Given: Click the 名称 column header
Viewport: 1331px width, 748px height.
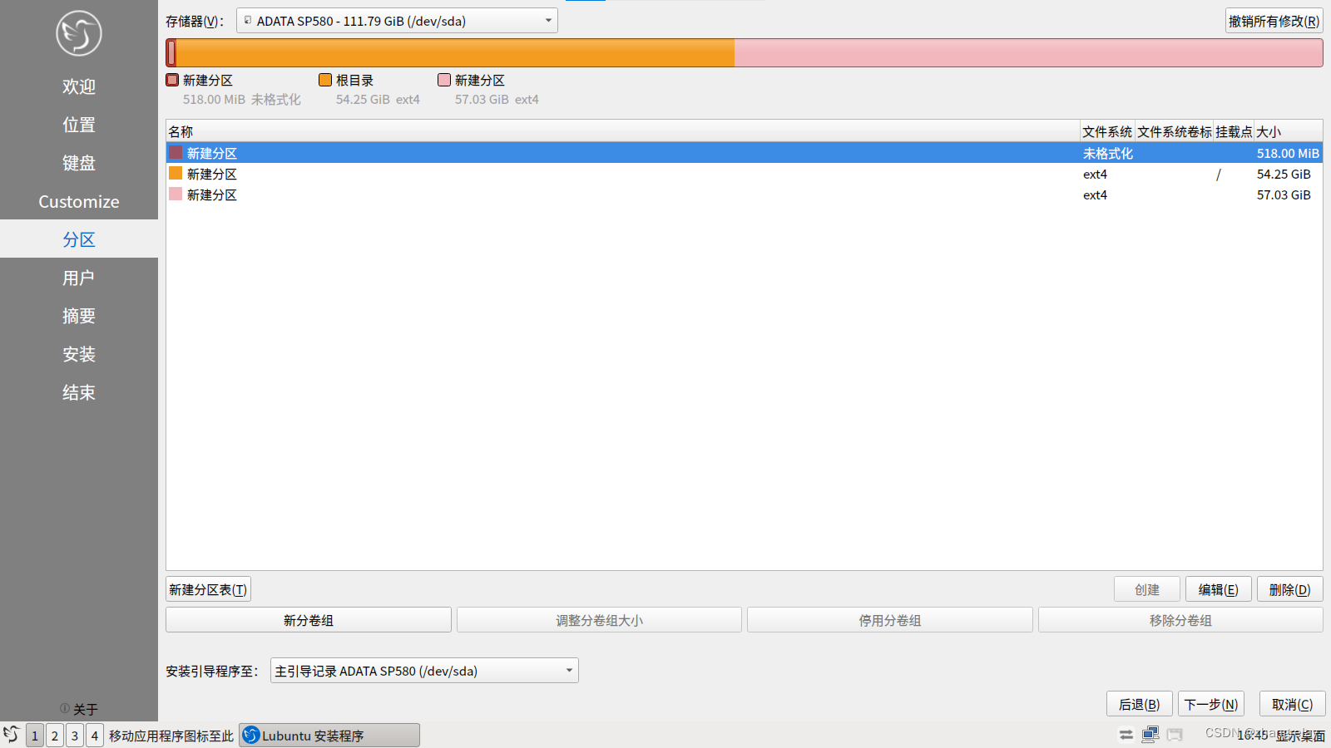Looking at the screenshot, I should pyautogui.click(x=623, y=131).
